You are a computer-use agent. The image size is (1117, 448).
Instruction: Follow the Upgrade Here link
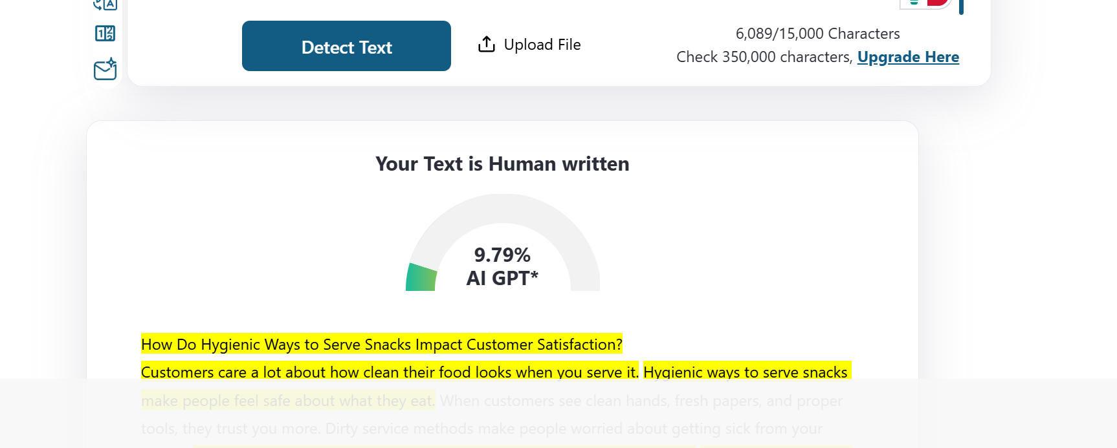coord(908,57)
